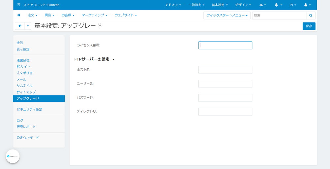
Task: Click the ディレクトリ field label
Action: coord(87,111)
